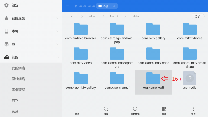Click 圖示 view mode button
The width and height of the screenshot is (208, 117).
164,111
